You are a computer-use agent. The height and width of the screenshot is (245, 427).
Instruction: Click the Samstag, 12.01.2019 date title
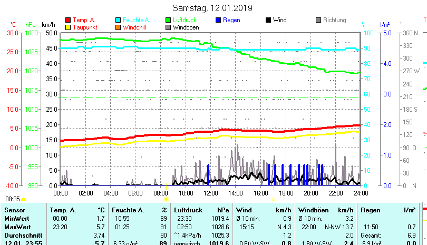pos(213,8)
